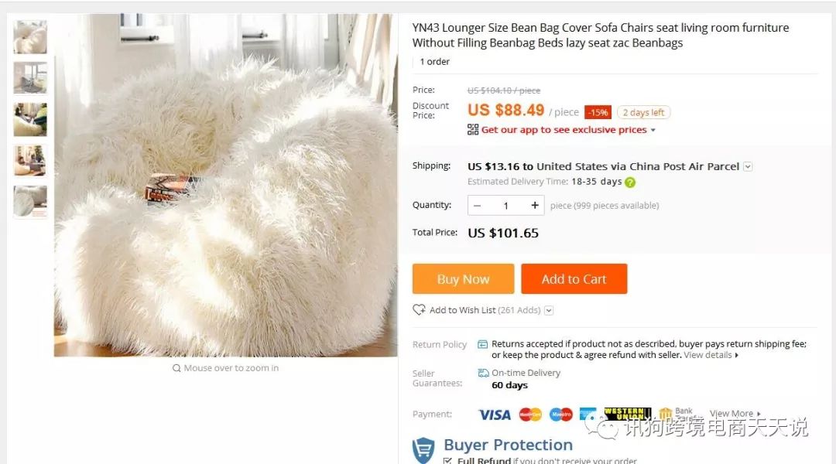Decrease quantity with the minus button

coord(478,206)
